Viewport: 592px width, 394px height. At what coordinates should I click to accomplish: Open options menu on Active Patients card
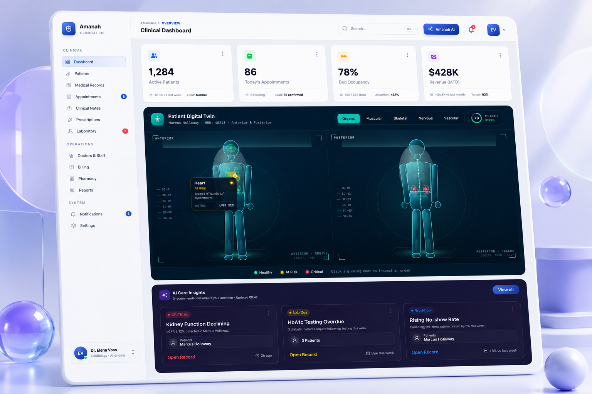(x=222, y=54)
